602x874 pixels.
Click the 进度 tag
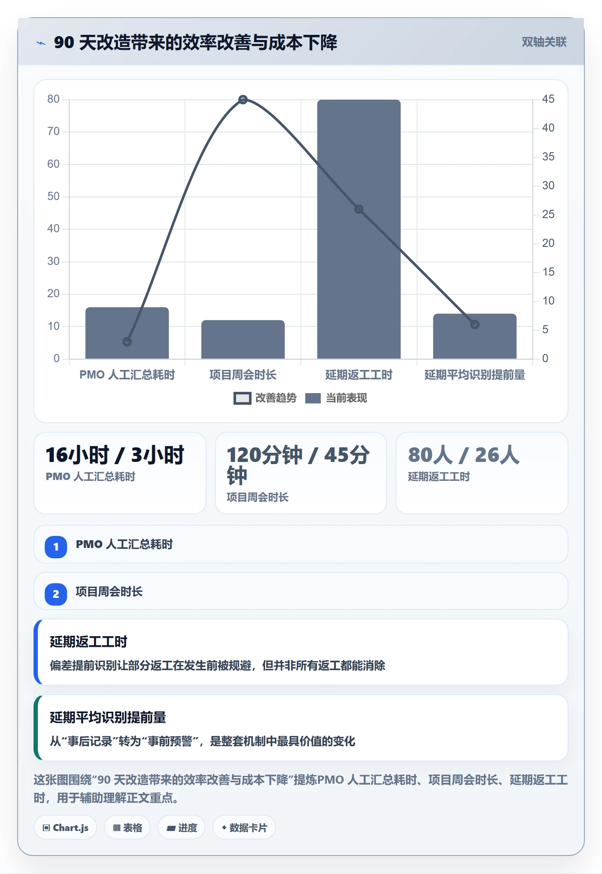click(181, 828)
